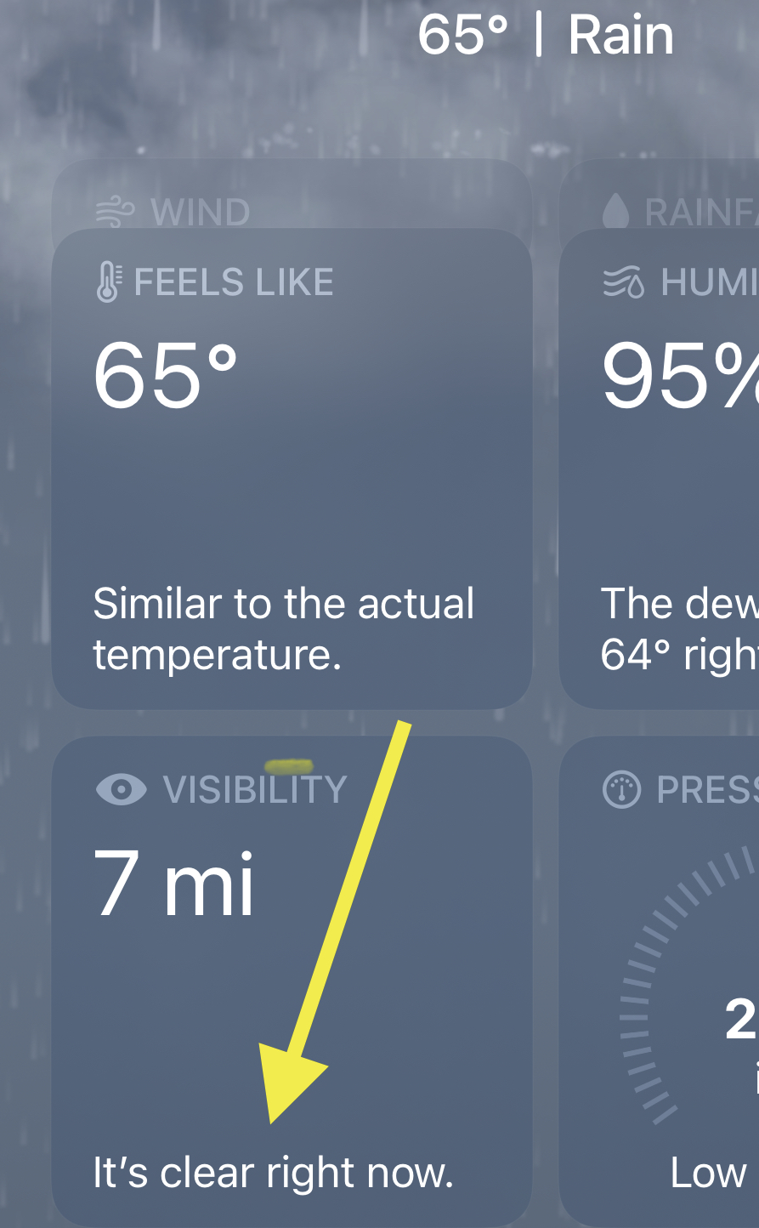
Task: Open the Humidity card dew point text
Action: pos(680,629)
